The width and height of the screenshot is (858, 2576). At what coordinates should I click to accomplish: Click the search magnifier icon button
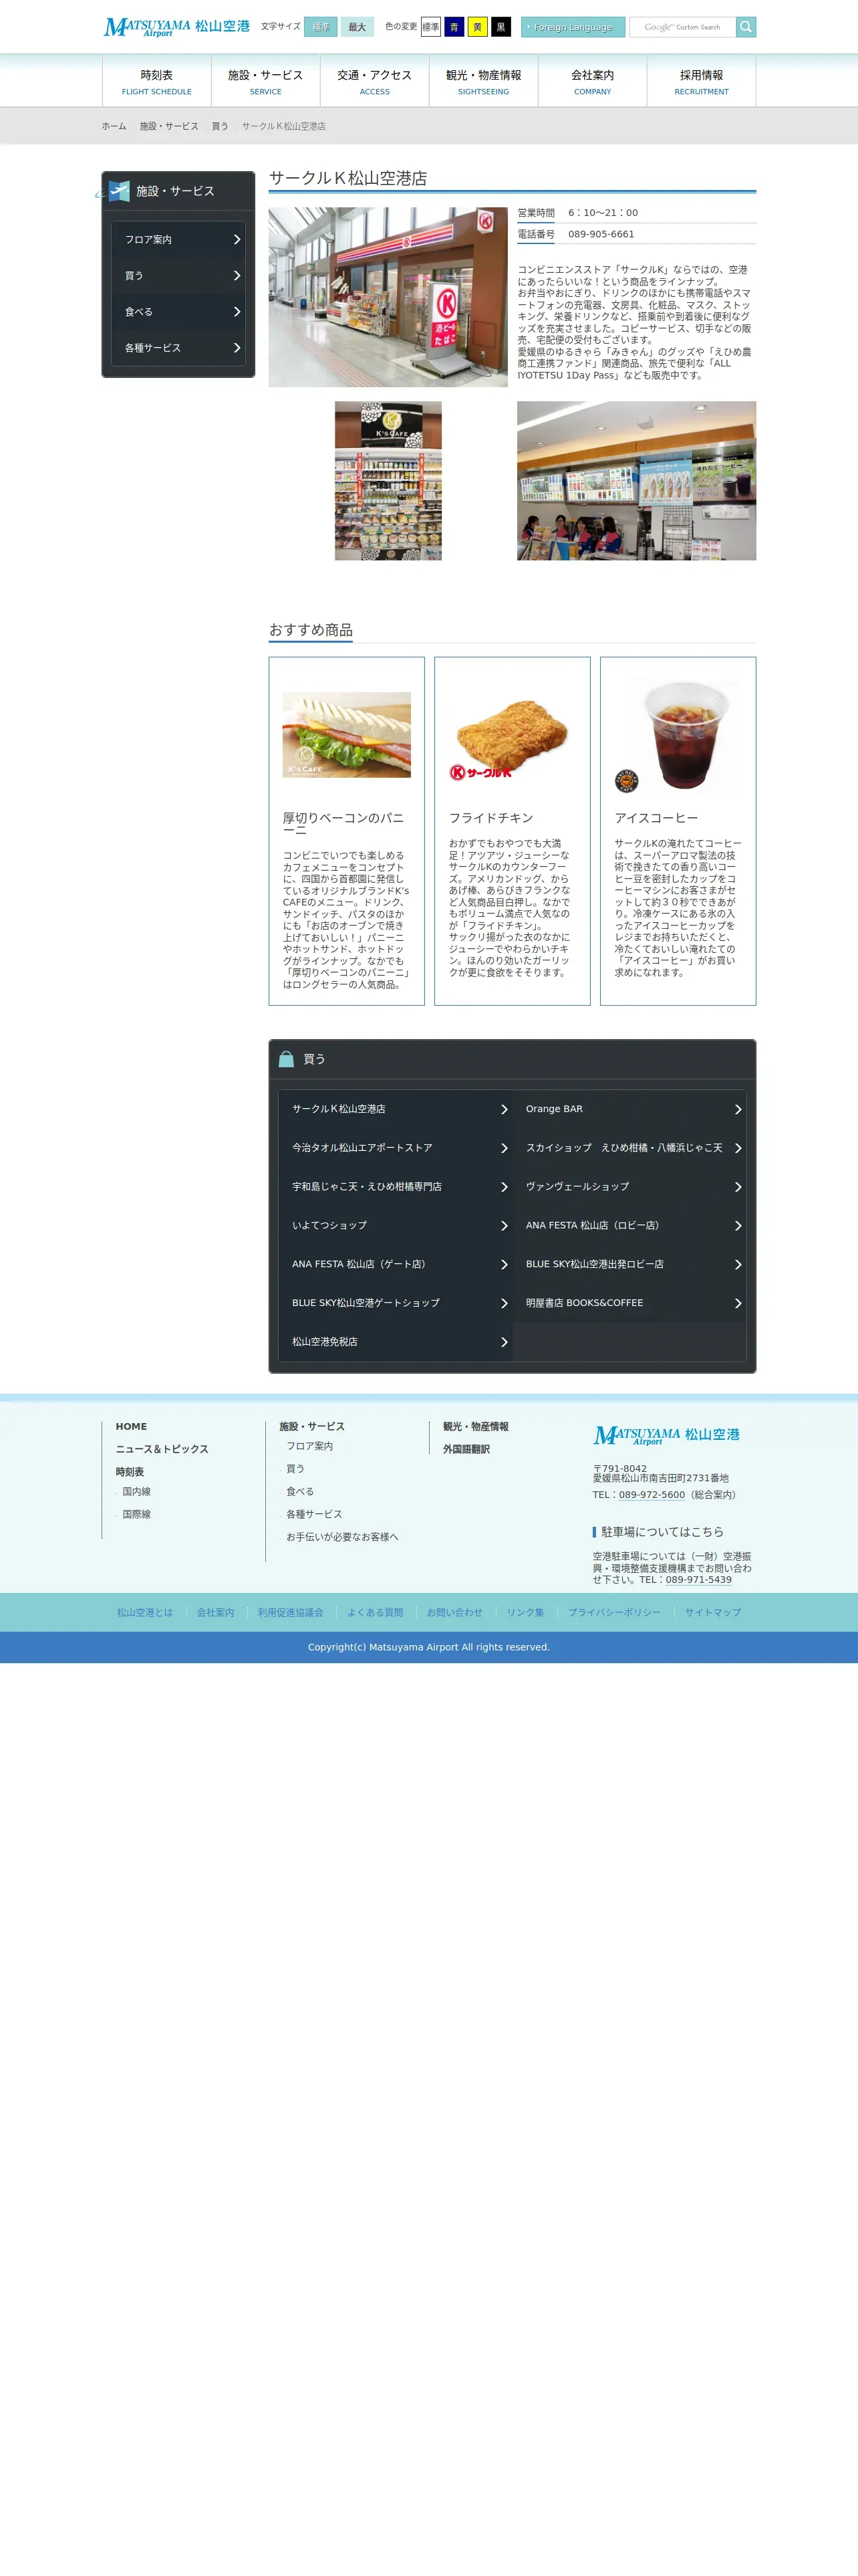point(745,27)
